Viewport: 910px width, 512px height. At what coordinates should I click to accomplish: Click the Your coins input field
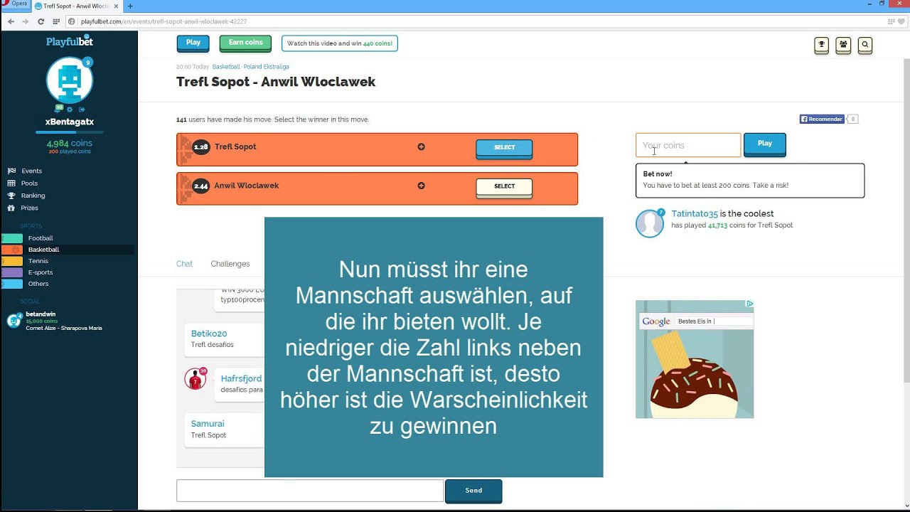688,145
